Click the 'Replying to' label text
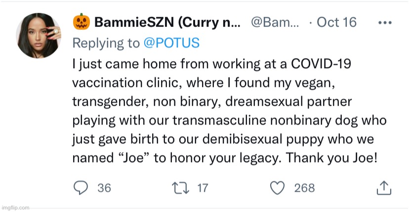 [106, 43]
